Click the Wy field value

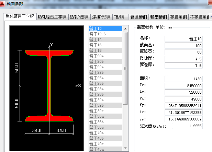[x=183, y=106]
